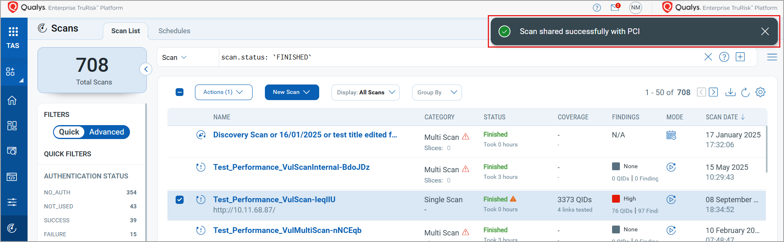Viewport: 784px width, 242px height.
Task: Uncheck the Test_Performance_VulScan-IeqIIU row checkbox
Action: [x=180, y=200]
